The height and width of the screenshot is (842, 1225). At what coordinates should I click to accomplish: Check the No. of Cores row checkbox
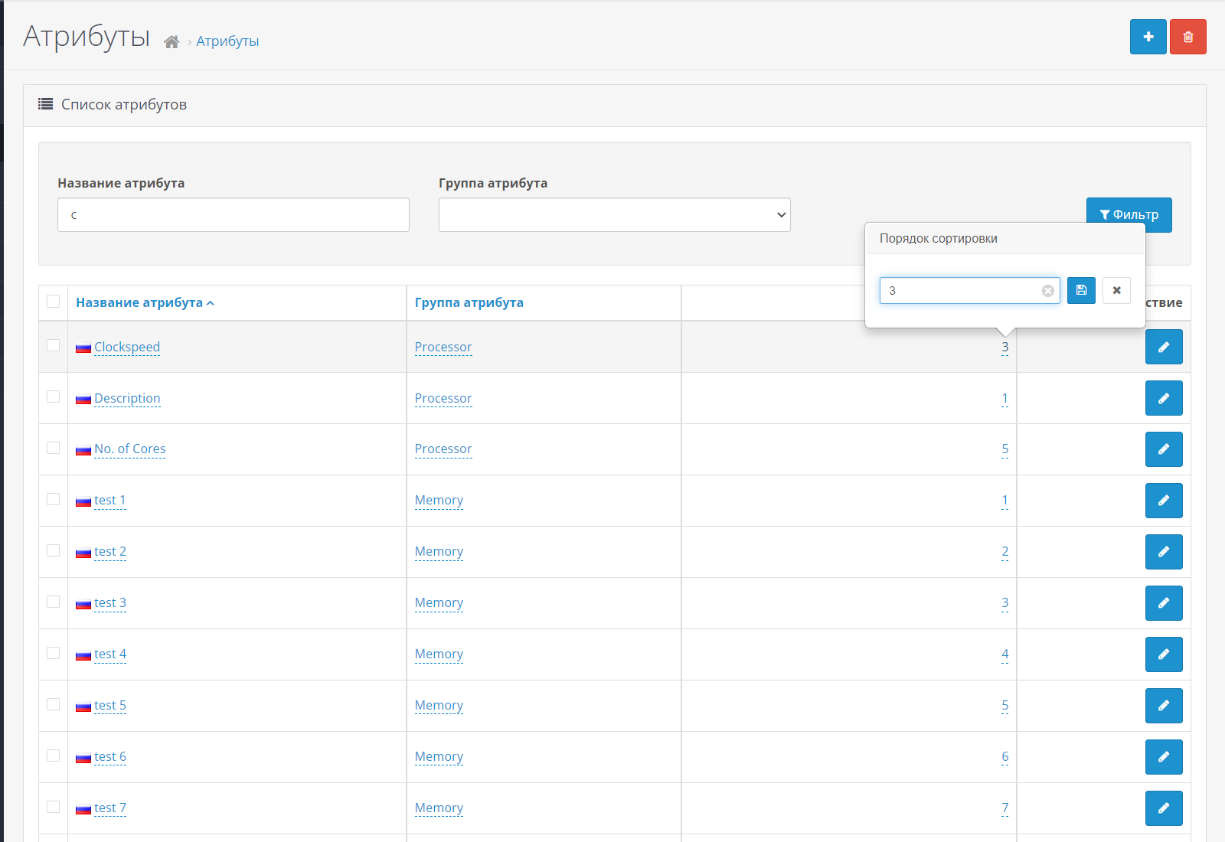pyautogui.click(x=53, y=448)
